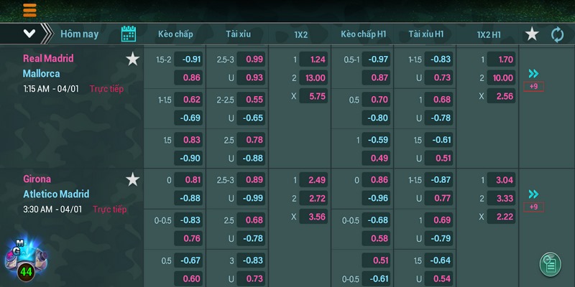
Task: Watch Trực tiếp live for Girona match
Action: (x=110, y=210)
